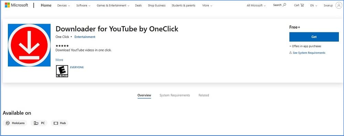The image size is (344, 136).
Task: Switch to the Overview tab
Action: click(144, 95)
